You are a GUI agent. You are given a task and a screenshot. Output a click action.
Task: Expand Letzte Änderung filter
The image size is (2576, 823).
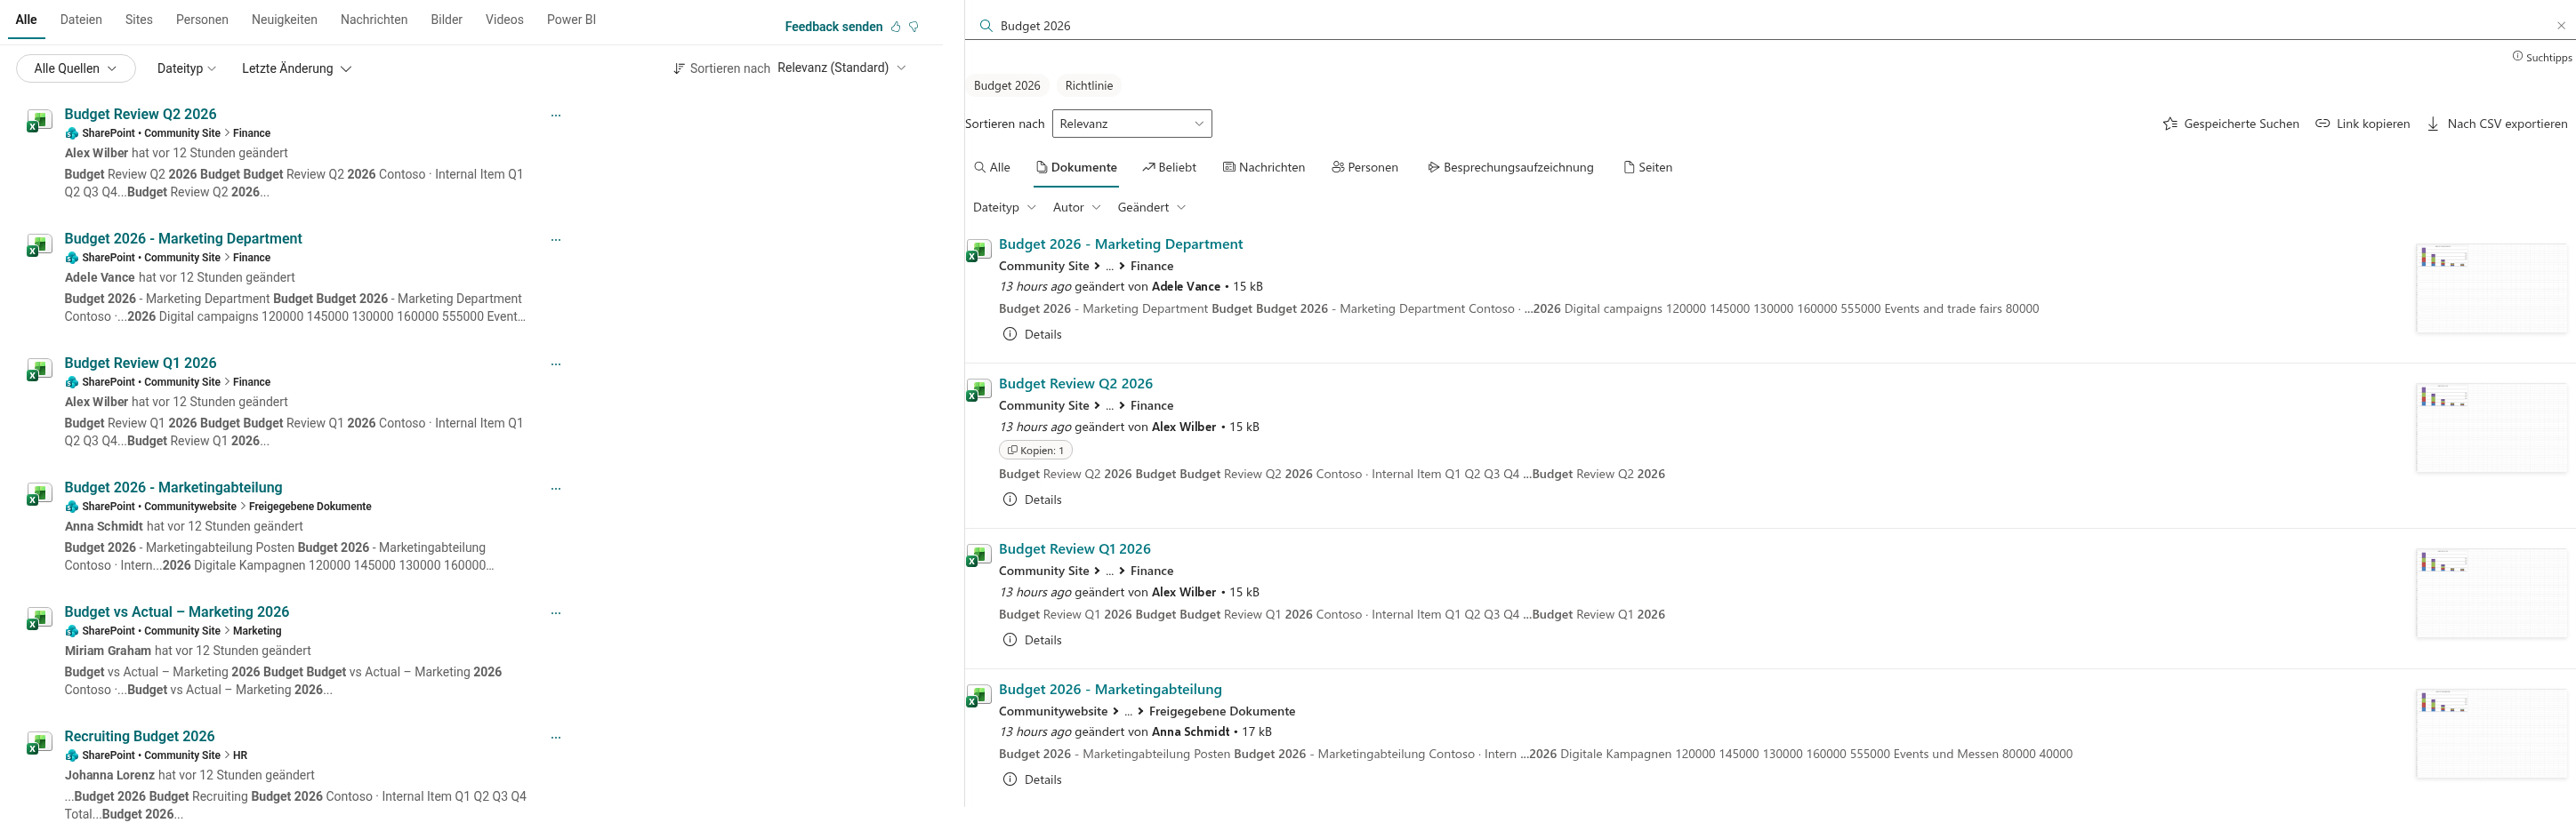click(x=296, y=69)
